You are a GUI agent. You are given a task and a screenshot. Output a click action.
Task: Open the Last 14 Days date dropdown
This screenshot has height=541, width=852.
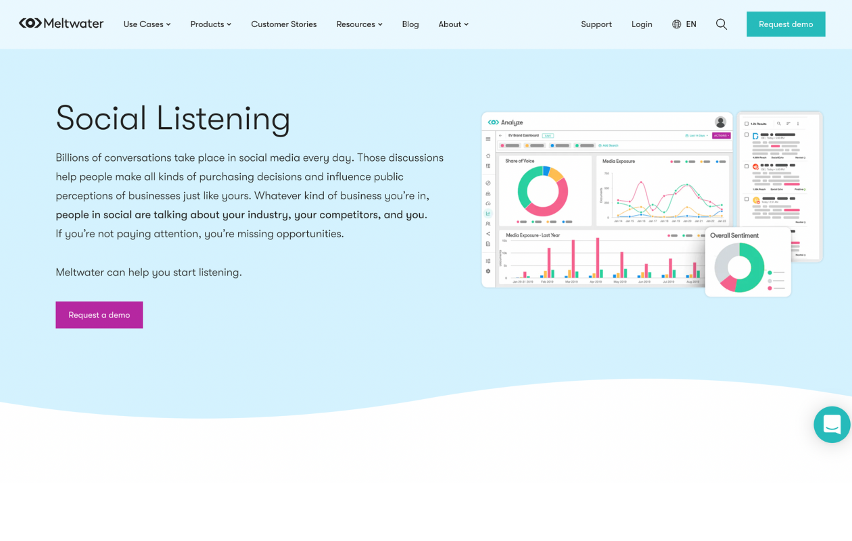696,135
